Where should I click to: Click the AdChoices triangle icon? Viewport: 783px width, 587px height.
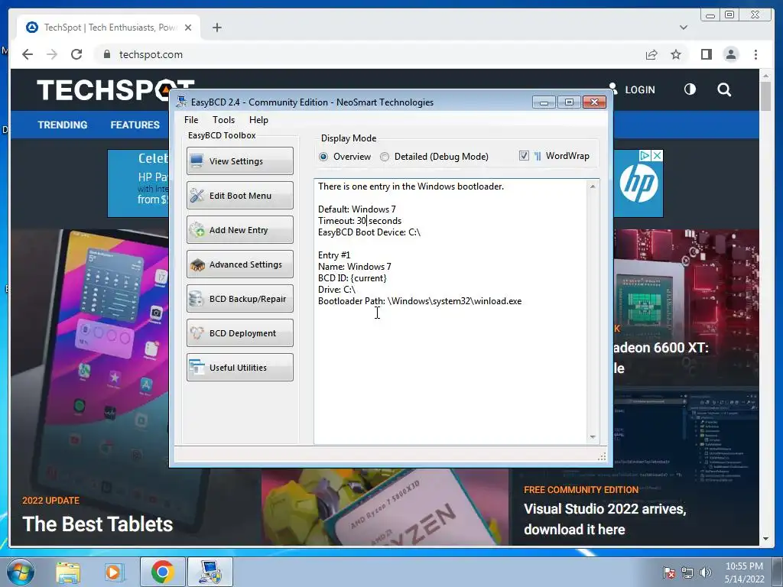[645, 155]
